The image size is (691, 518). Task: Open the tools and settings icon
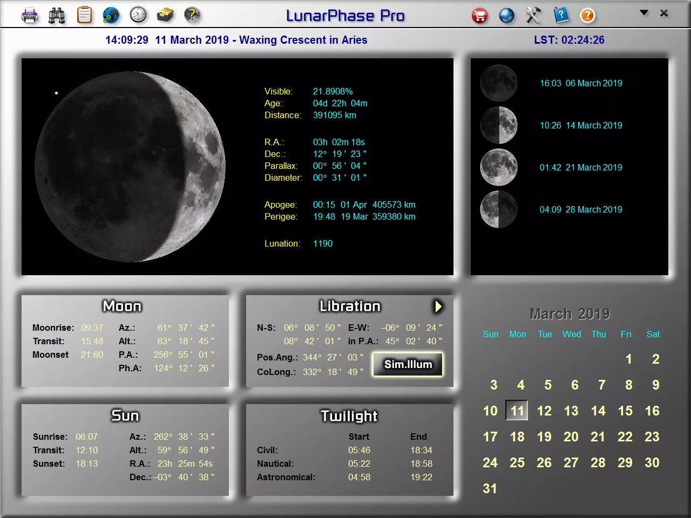tap(533, 15)
